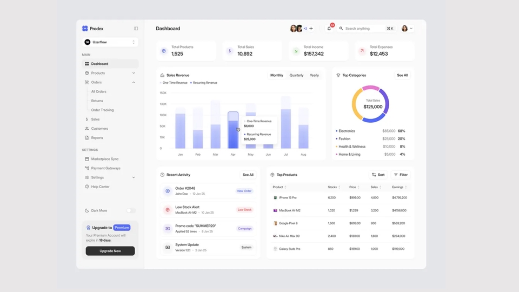This screenshot has width=519, height=292.
Task: Open Help Center in sidebar
Action: point(100,187)
